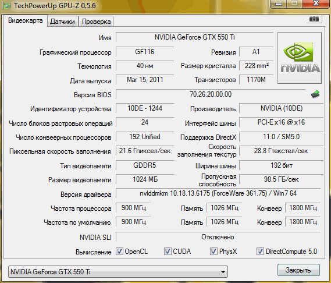Click the driver version nvlddmkm field
The height and width of the screenshot is (283, 331).
tap(218, 193)
